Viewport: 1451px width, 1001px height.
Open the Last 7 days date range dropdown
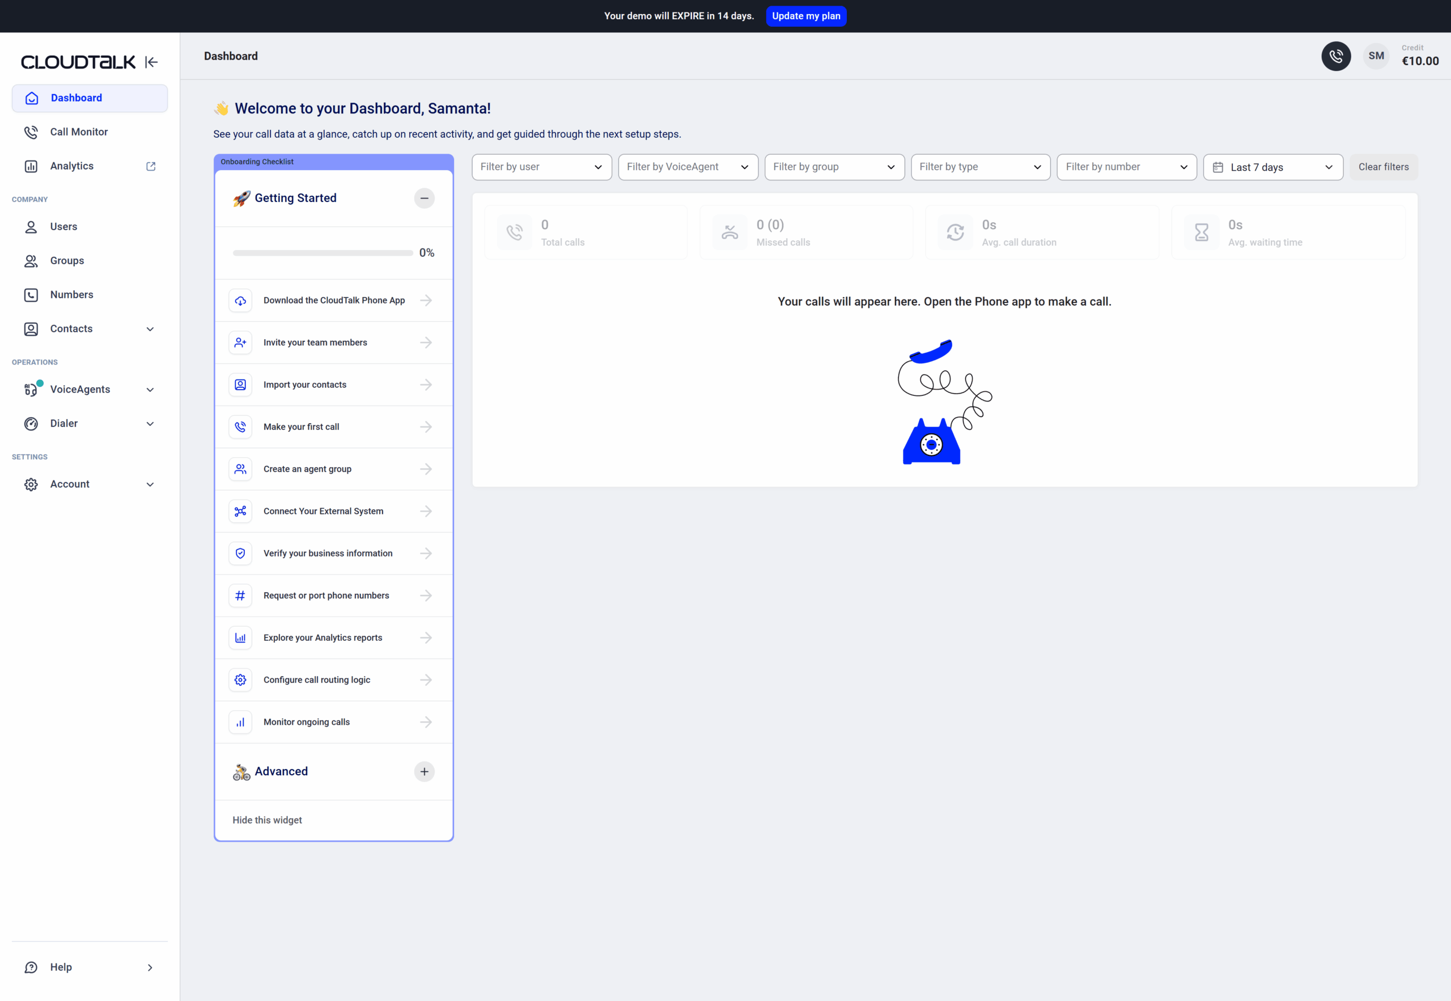point(1273,167)
